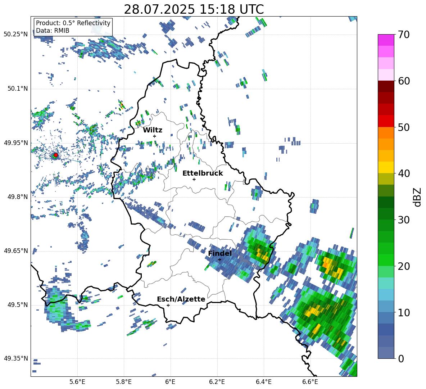Click the 49.35°N latitude label
Image resolution: width=426 pixels, height=389 pixels.
(x=16, y=358)
